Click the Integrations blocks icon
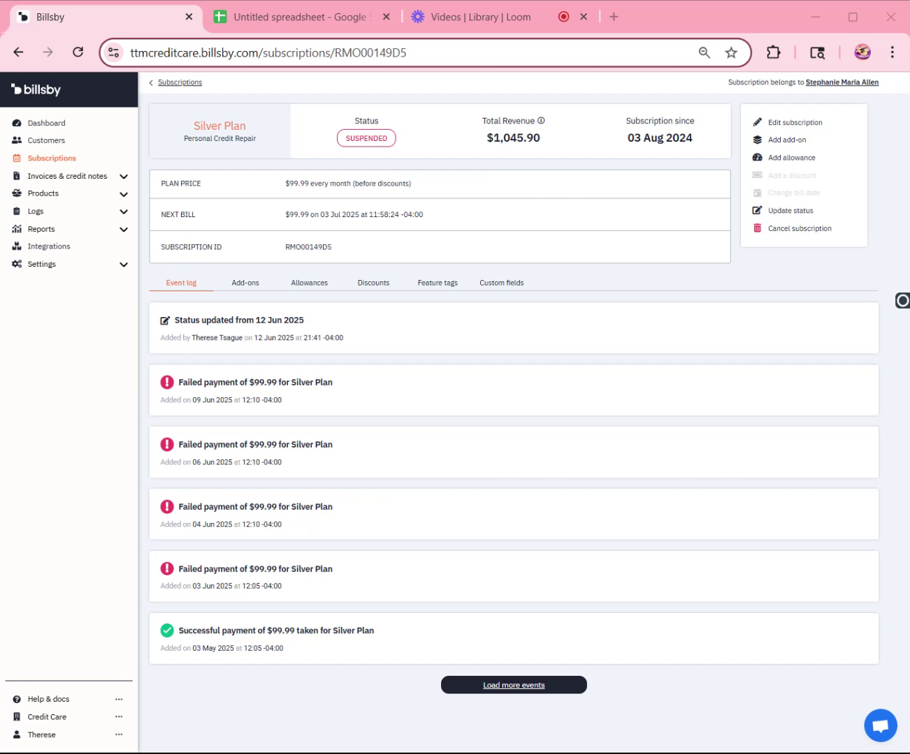910x754 pixels. click(17, 246)
